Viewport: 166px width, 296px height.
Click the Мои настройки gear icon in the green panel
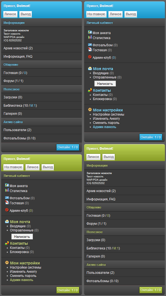pyautogui.click(x=7, y=263)
